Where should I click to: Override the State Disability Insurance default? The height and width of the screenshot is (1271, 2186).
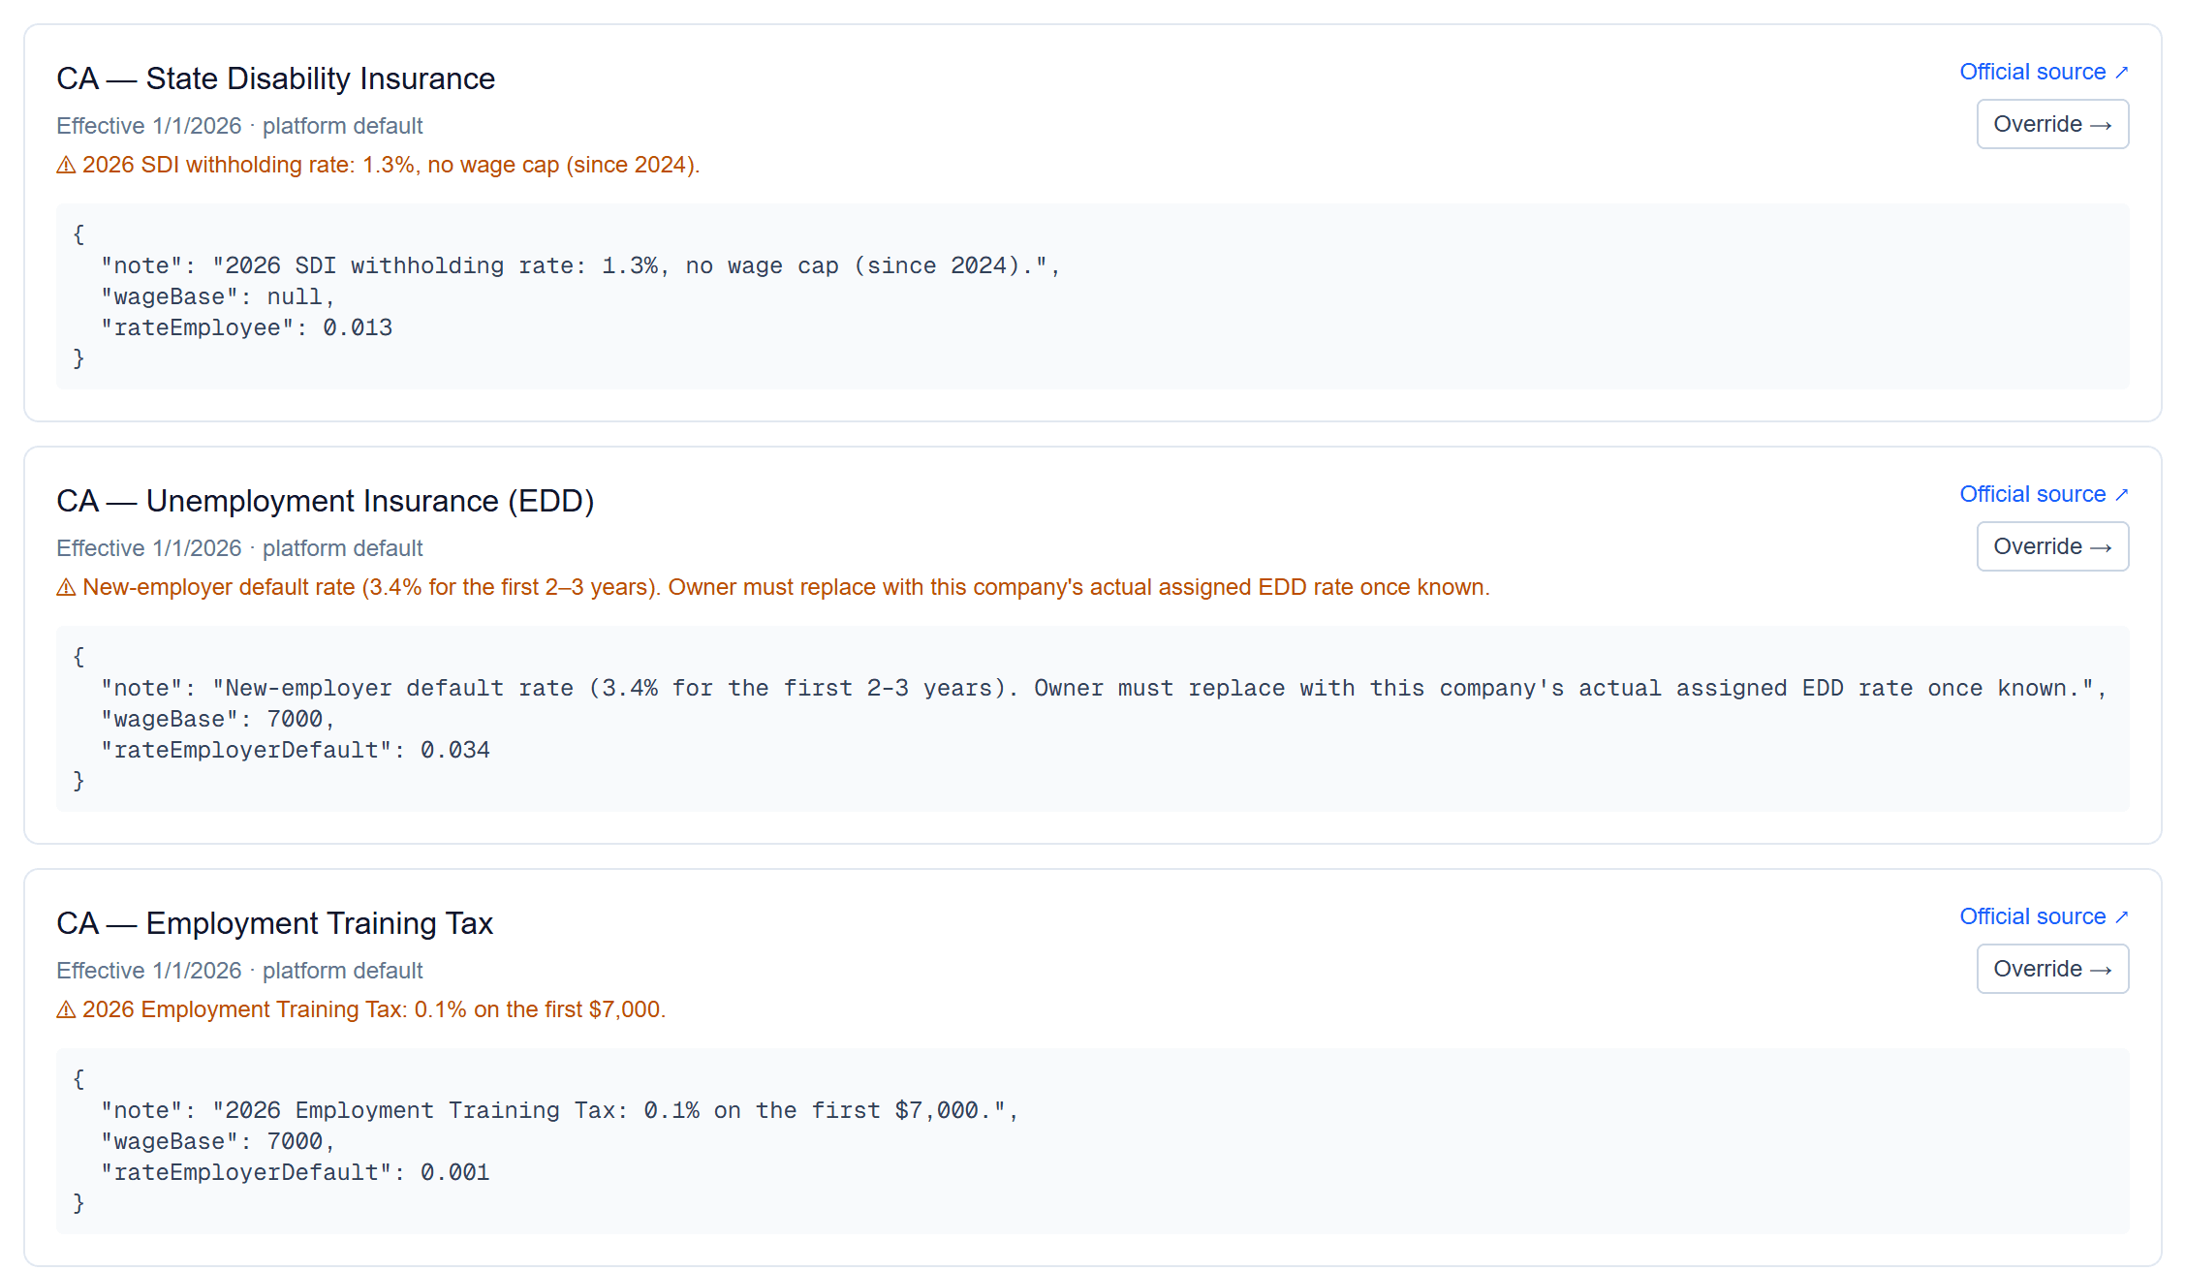[2052, 124]
